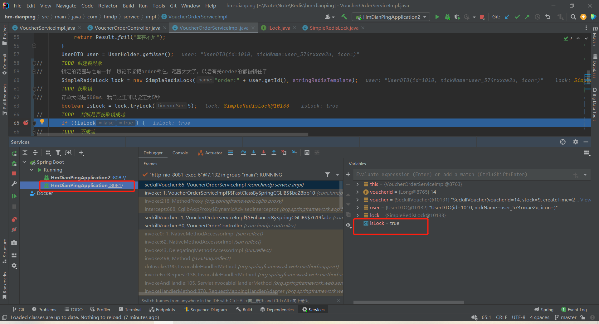The image size is (599, 324).
Task: Expand the 'this' variable node
Action: (x=358, y=184)
